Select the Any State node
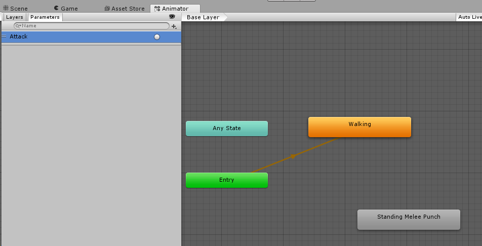 click(227, 128)
